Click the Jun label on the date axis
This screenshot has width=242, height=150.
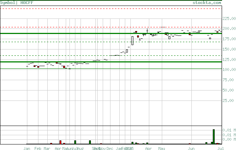191,149
